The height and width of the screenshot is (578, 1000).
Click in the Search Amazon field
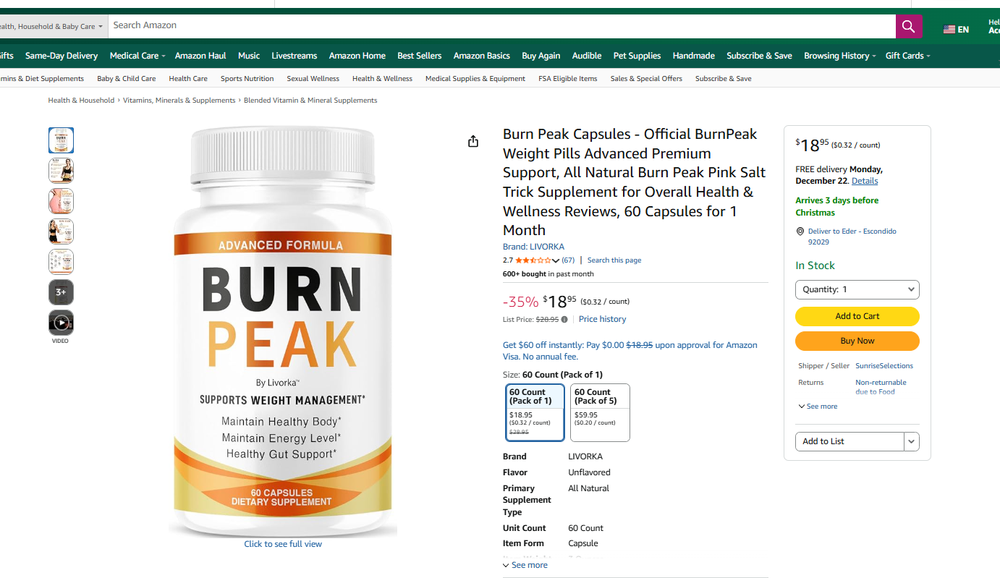(x=501, y=25)
